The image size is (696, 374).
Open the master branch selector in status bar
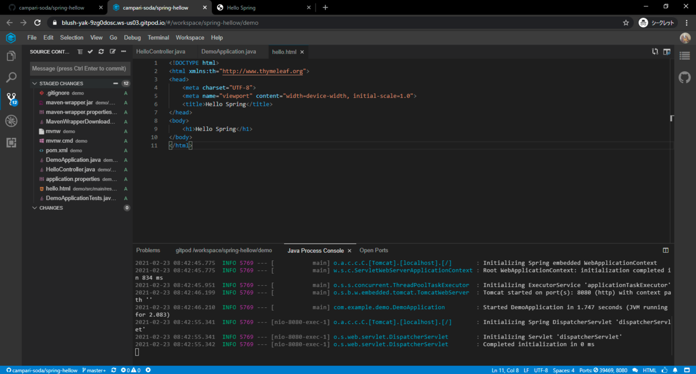coord(95,370)
